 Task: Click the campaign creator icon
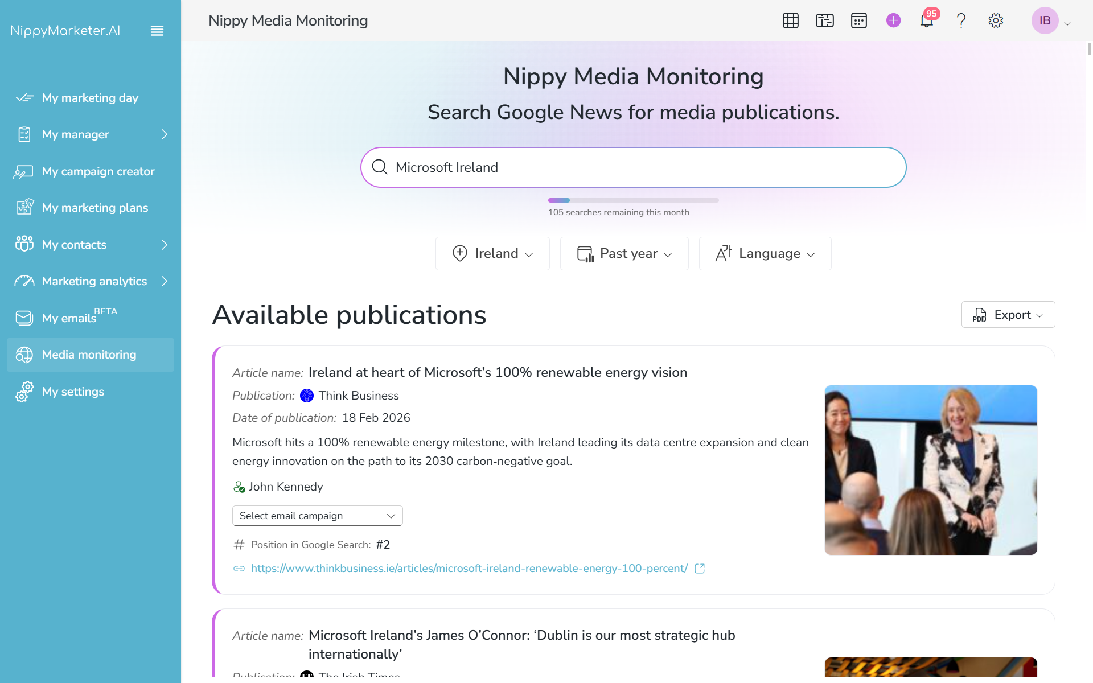coord(23,171)
